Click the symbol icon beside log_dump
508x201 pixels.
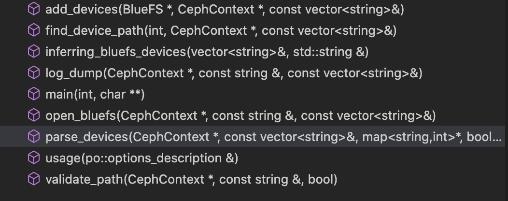[x=33, y=73]
